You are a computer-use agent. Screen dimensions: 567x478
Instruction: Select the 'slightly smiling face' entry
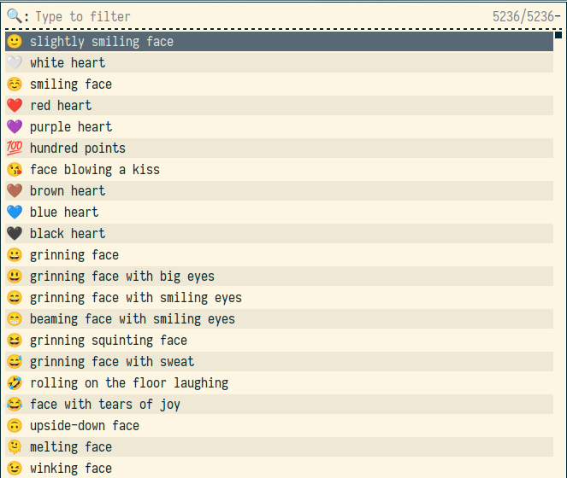click(x=102, y=42)
